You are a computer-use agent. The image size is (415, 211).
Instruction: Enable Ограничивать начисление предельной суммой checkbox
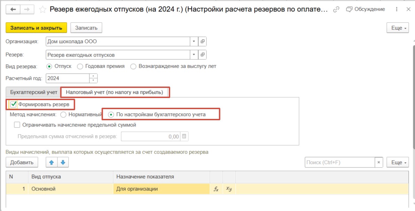click(x=17, y=125)
